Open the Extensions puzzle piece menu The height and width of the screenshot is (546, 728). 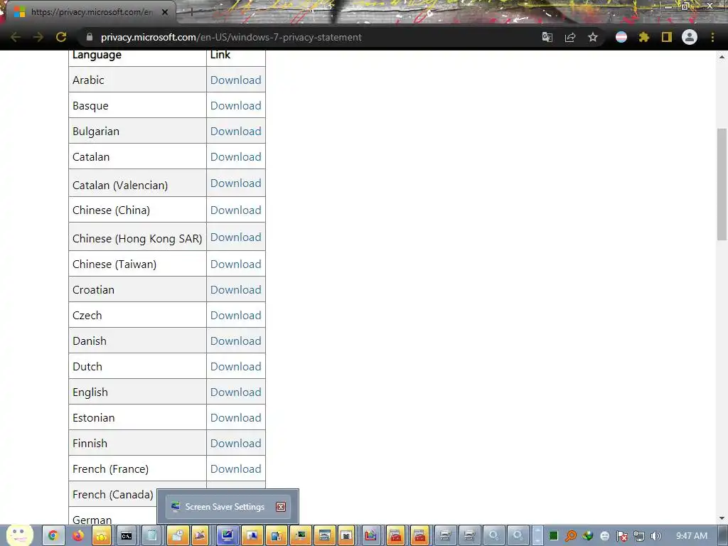coord(644,37)
